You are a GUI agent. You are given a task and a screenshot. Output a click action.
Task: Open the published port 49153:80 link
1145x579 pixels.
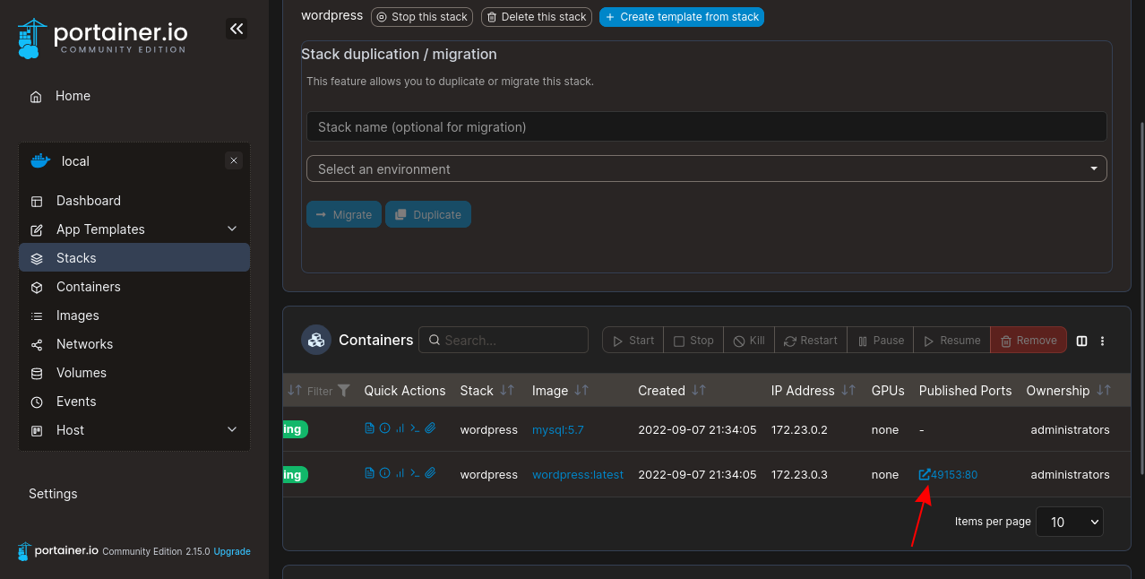click(948, 474)
